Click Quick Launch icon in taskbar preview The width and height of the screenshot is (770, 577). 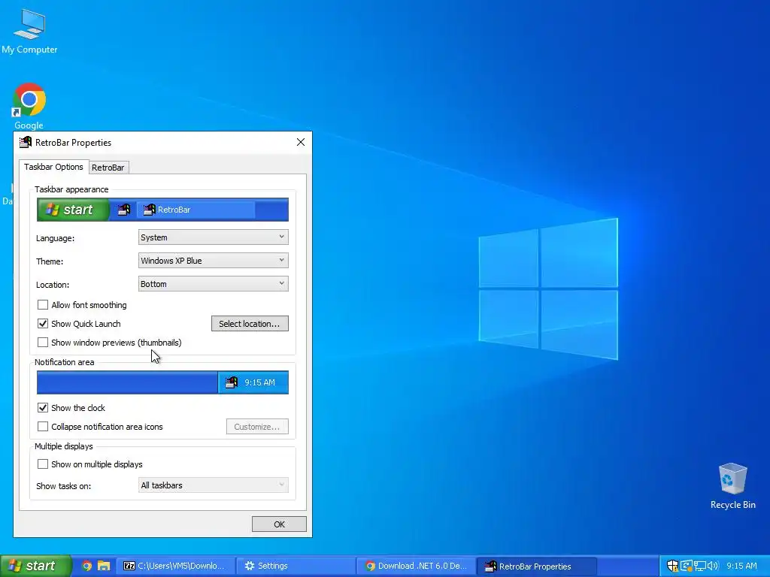[x=124, y=210]
